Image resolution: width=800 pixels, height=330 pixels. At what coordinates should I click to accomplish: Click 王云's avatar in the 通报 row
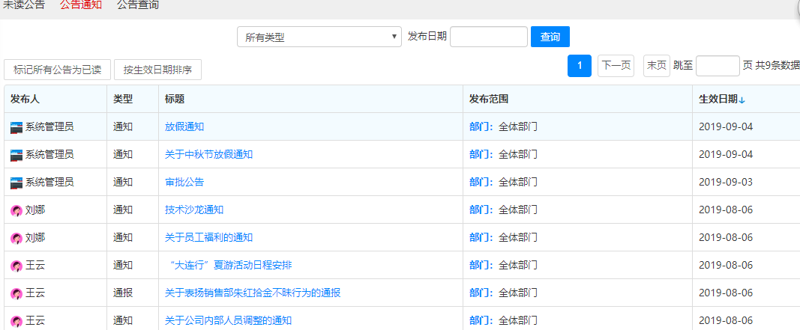click(x=16, y=293)
